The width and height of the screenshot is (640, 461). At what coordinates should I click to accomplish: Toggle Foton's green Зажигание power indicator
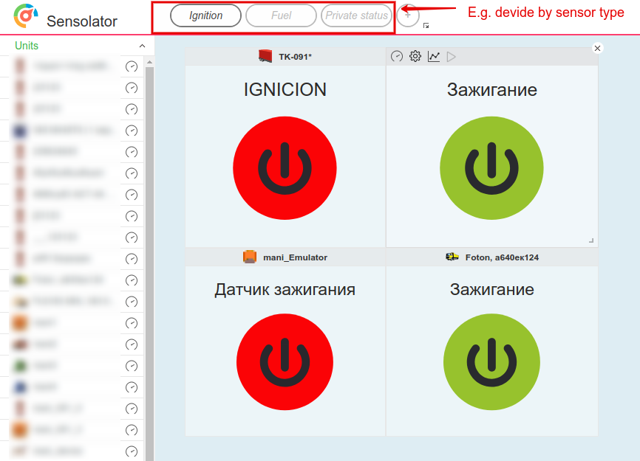491,363
